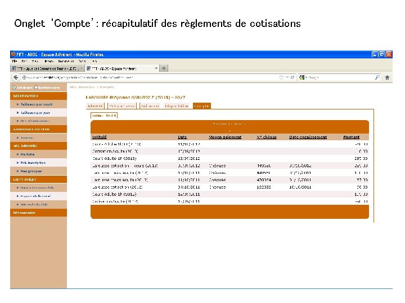Open Tableaux par jour link
The width and height of the screenshot is (405, 303).
point(35,113)
